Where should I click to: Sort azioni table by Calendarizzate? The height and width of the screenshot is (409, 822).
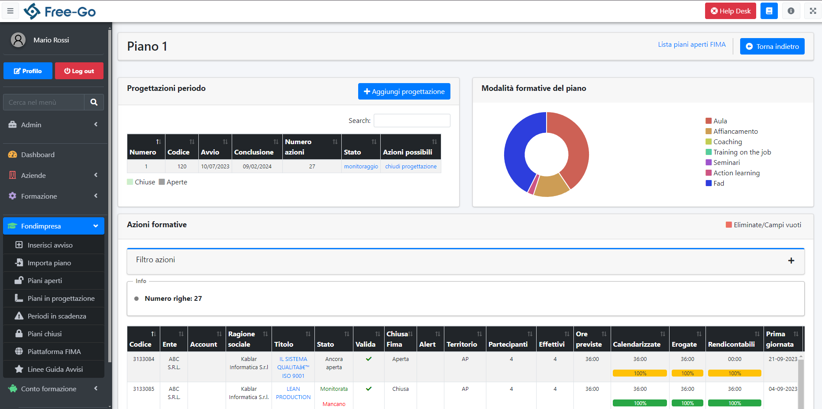pyautogui.click(x=640, y=339)
